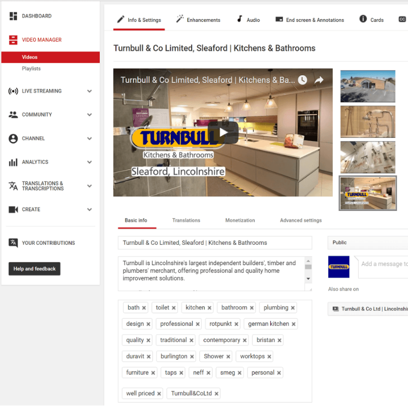The width and height of the screenshot is (408, 408).
Task: Click the video title input field
Action: tap(215, 243)
